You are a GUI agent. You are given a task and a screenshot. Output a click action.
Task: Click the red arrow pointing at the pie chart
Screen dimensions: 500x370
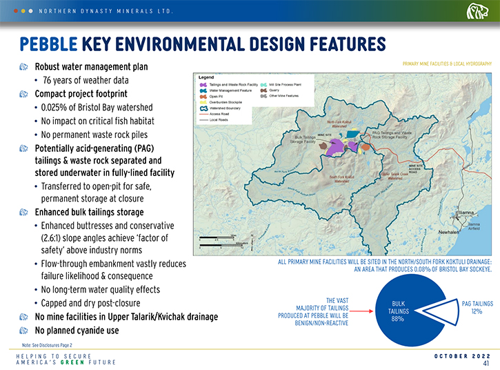pyautogui.click(x=361, y=311)
